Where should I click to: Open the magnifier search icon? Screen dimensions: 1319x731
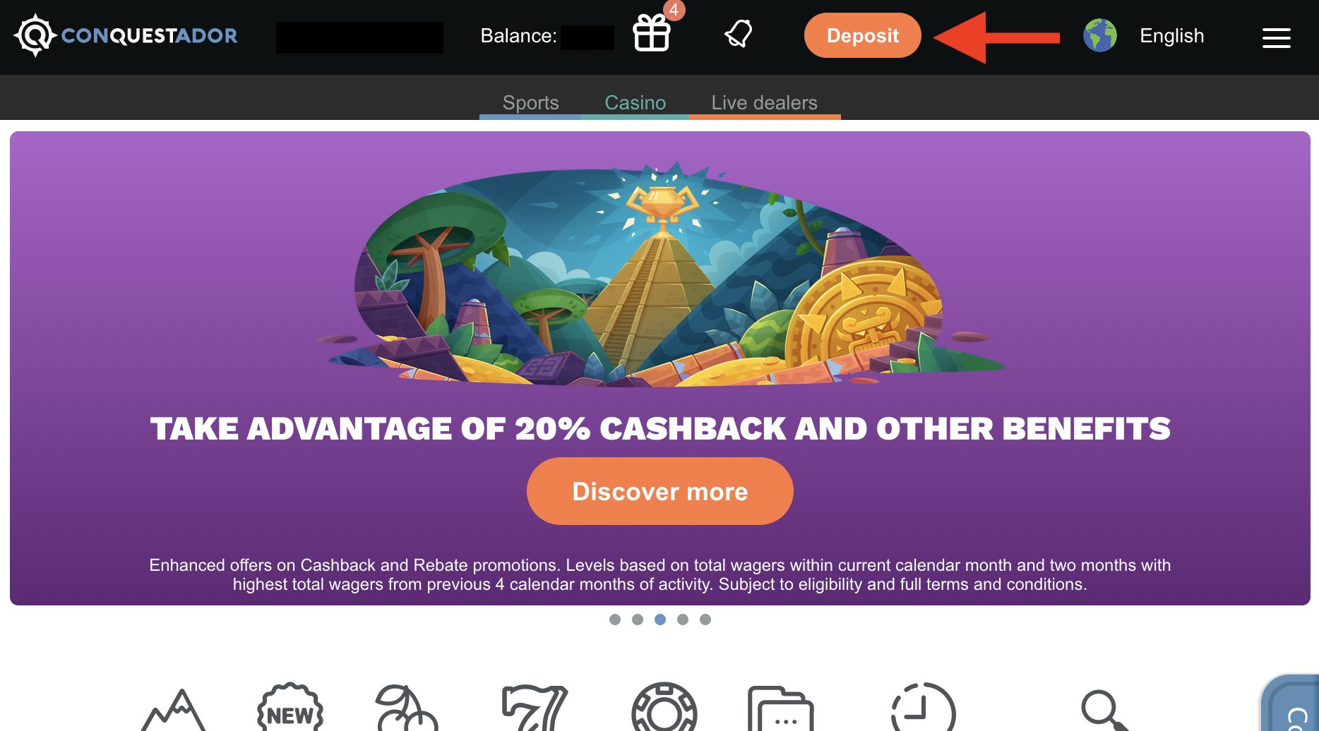coord(1104,710)
